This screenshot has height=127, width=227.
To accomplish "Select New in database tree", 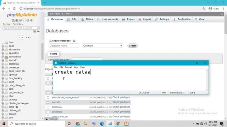I will 11,42.
